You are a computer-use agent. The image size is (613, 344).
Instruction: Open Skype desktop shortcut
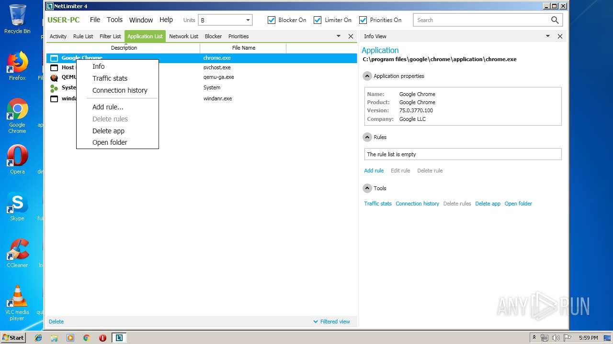17,206
